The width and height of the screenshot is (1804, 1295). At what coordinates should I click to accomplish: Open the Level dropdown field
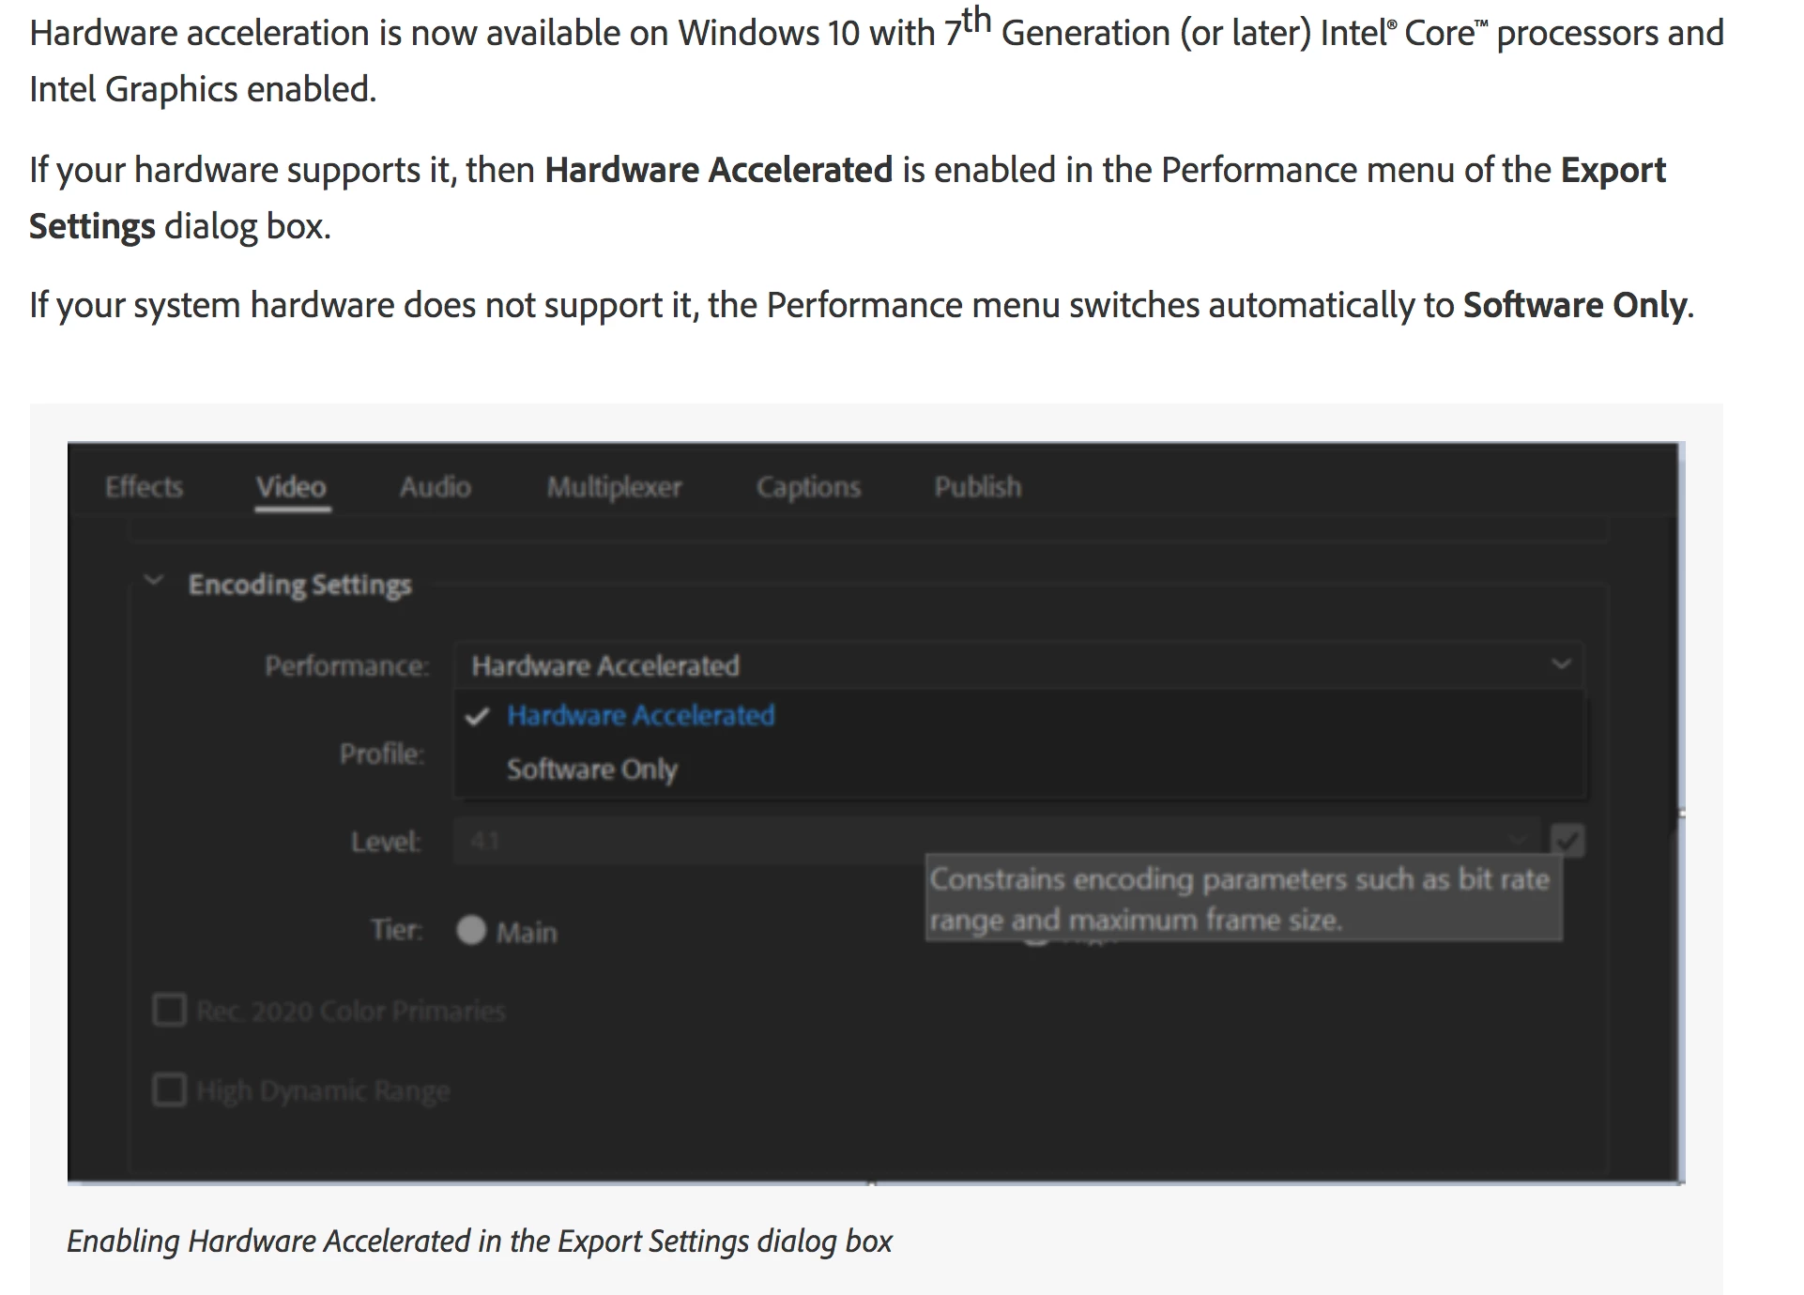point(995,841)
